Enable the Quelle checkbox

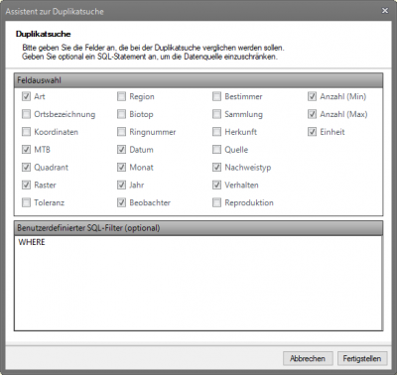coord(216,150)
